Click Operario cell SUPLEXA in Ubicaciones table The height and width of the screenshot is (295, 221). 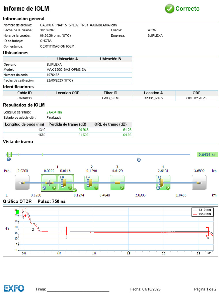click(67, 64)
